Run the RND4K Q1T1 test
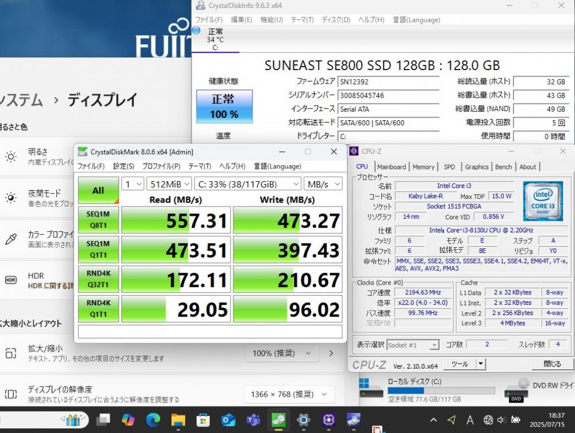The image size is (575, 433). (98, 309)
